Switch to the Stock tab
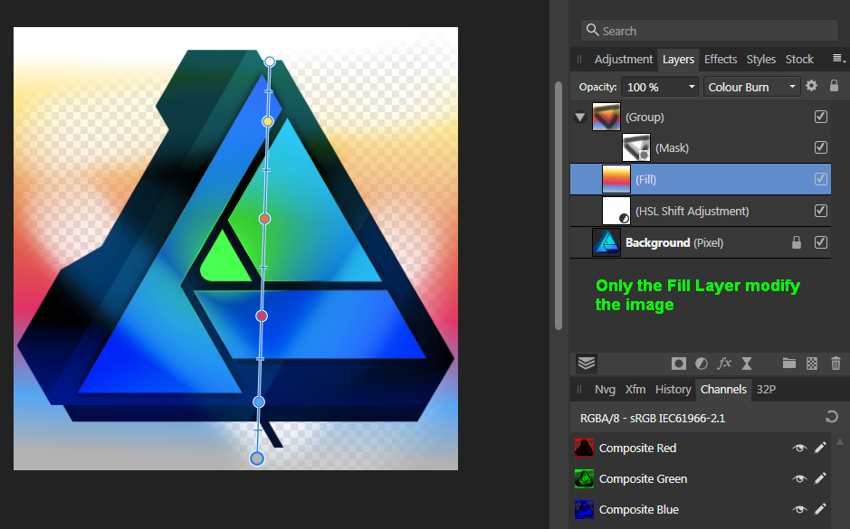 [799, 59]
